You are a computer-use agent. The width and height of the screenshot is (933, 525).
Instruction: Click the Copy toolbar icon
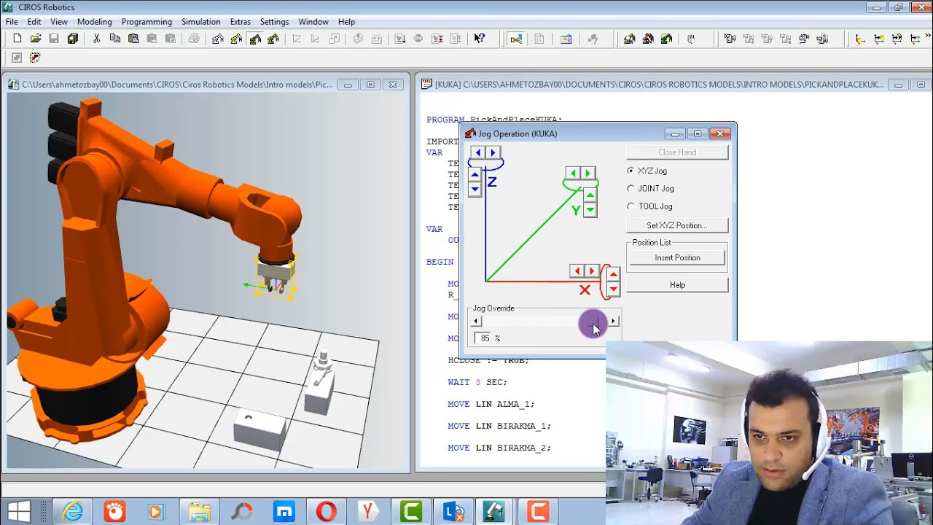tap(114, 39)
